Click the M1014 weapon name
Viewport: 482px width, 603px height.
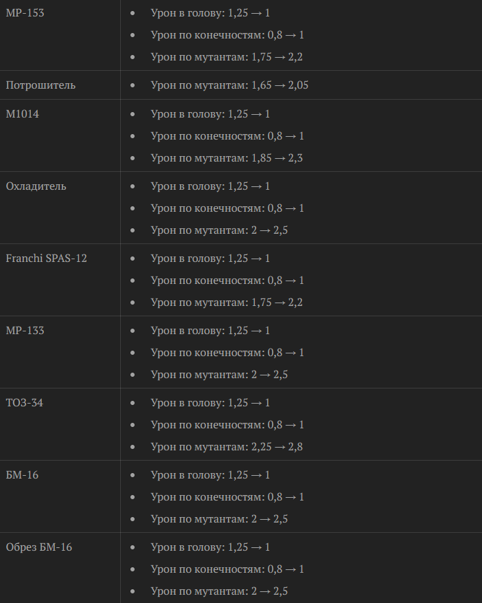pos(22,114)
